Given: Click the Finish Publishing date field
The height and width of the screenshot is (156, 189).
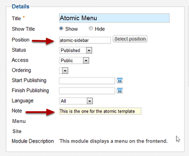Looking at the screenshot, I should click(x=87, y=91).
